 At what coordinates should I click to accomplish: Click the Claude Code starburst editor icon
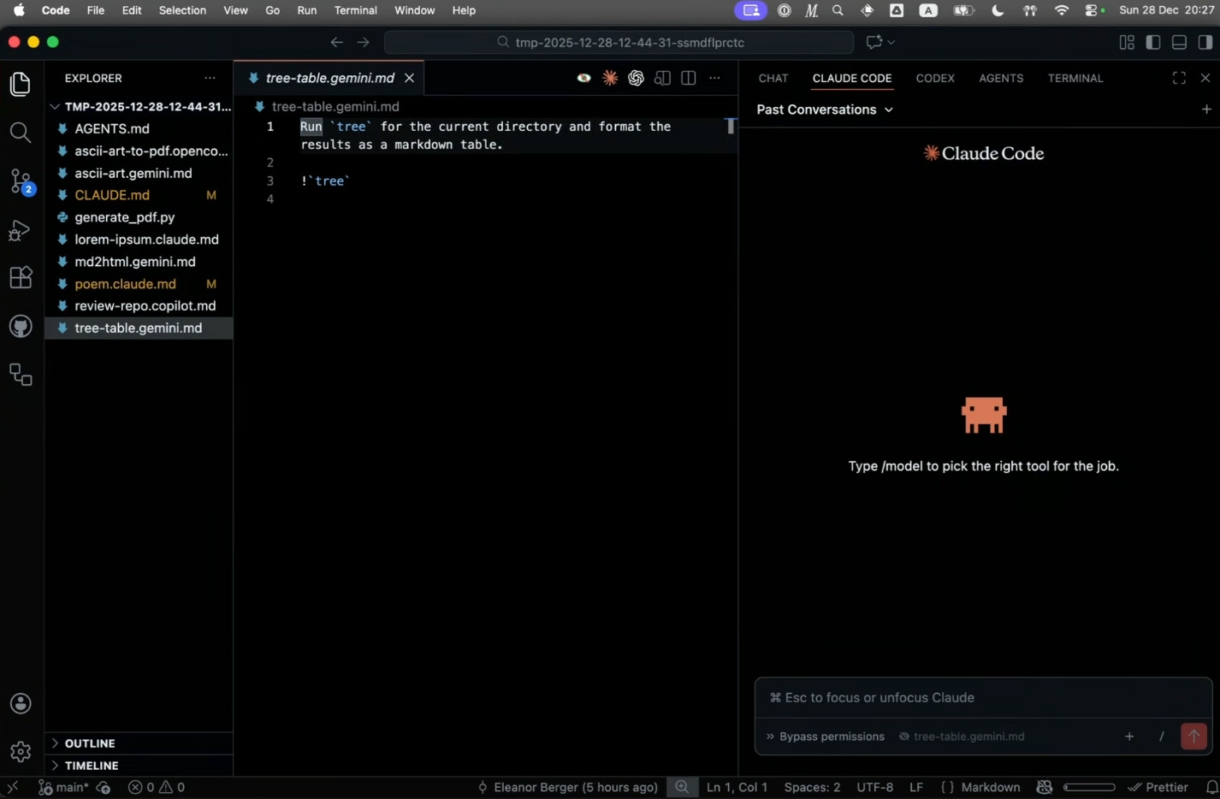point(610,78)
